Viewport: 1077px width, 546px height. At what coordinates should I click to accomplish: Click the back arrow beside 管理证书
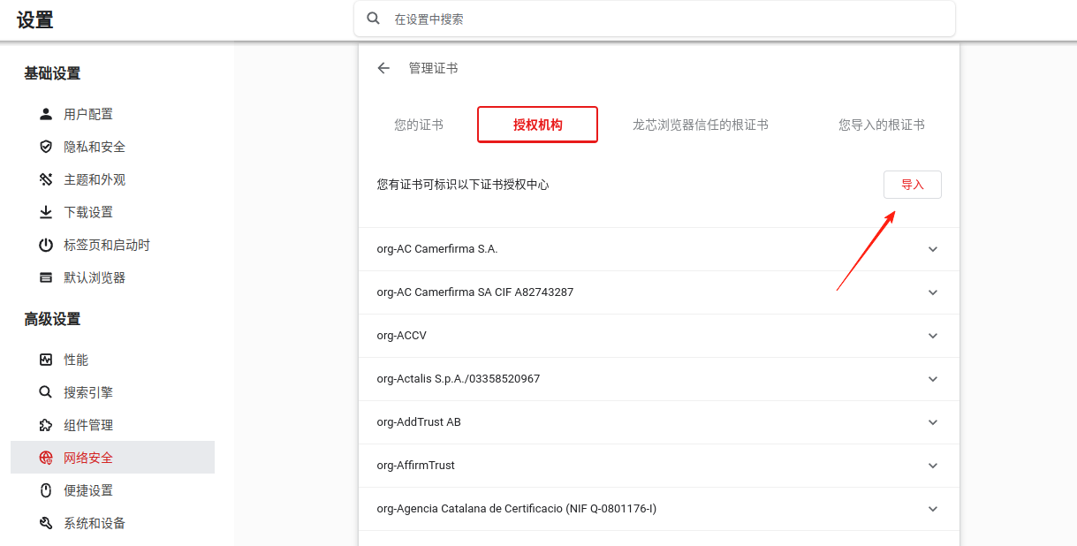[x=383, y=68]
